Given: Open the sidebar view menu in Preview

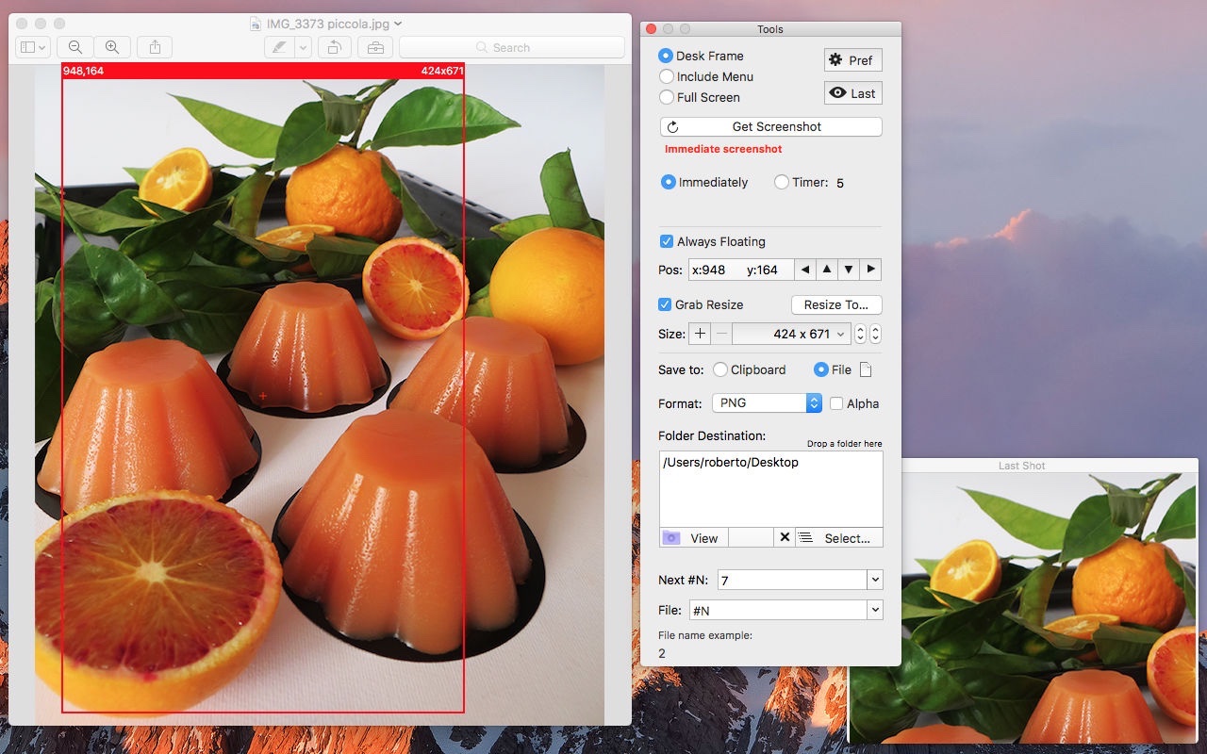Looking at the screenshot, I should tap(32, 47).
